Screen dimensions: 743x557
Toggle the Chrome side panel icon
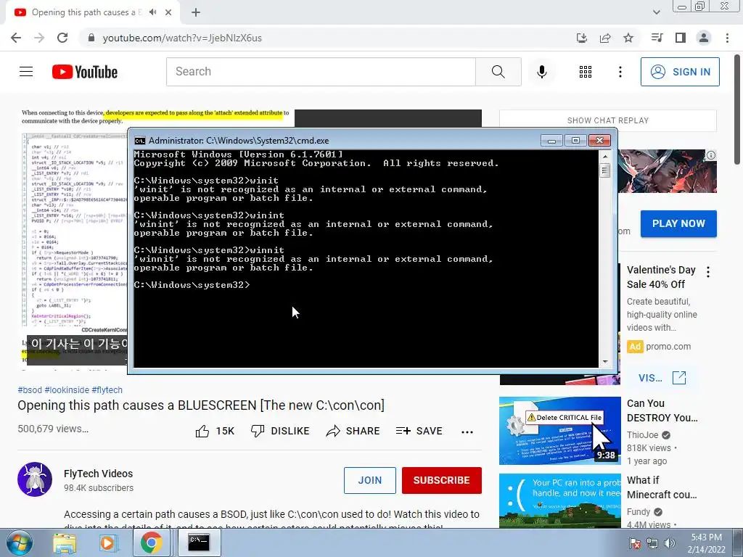681,38
